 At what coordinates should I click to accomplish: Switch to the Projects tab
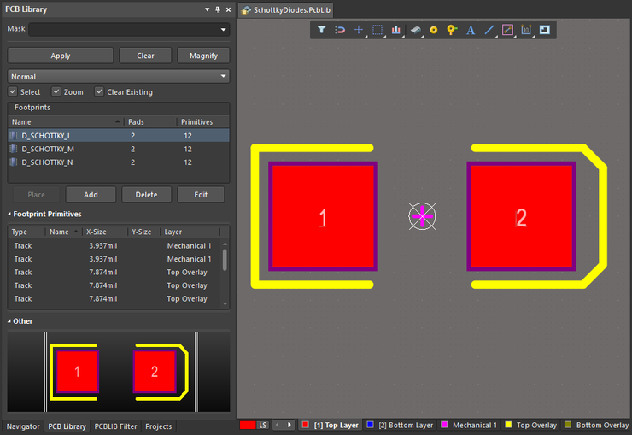(x=158, y=426)
